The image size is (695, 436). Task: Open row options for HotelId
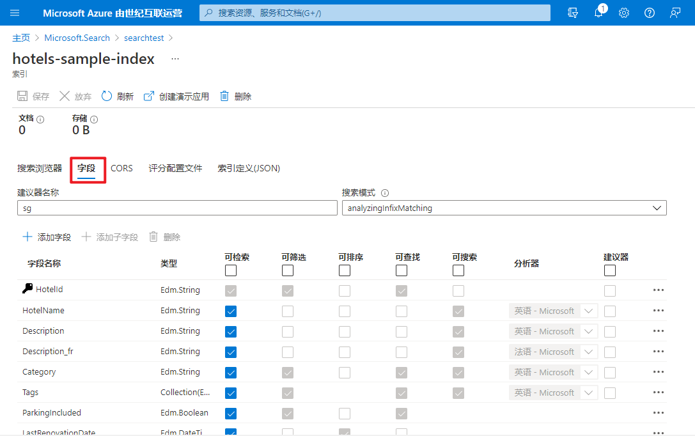click(659, 290)
